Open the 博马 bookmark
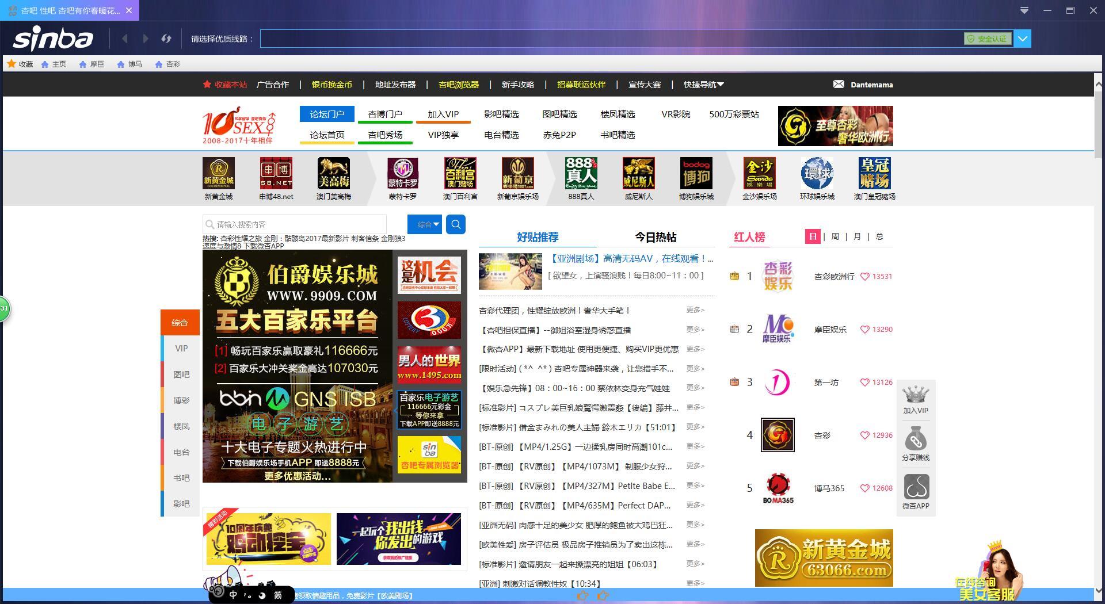 coord(129,64)
